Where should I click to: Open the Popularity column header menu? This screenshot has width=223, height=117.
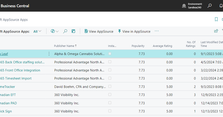[x=138, y=46]
